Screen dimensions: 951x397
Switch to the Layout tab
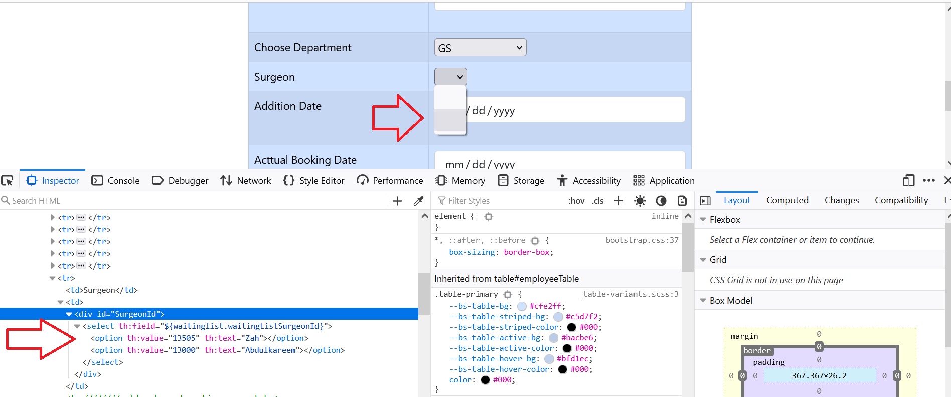point(737,200)
